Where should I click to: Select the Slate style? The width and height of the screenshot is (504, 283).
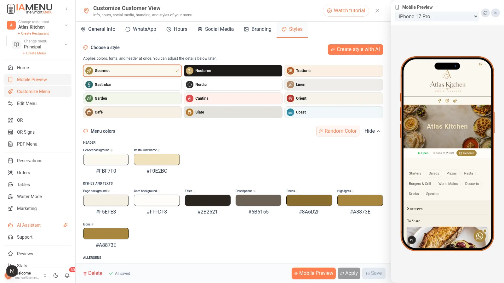tap(233, 112)
